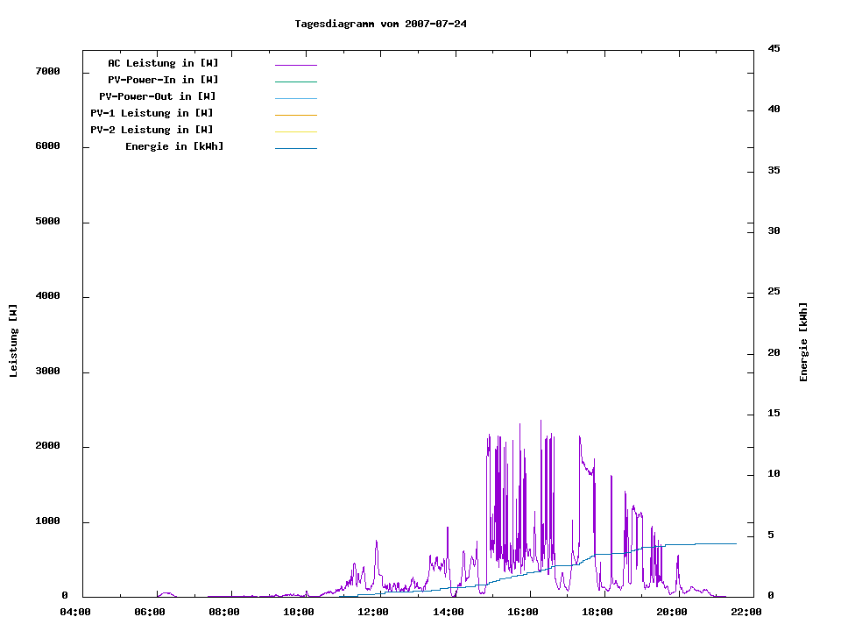Select the 2000 tick label on the left axis

[47, 447]
